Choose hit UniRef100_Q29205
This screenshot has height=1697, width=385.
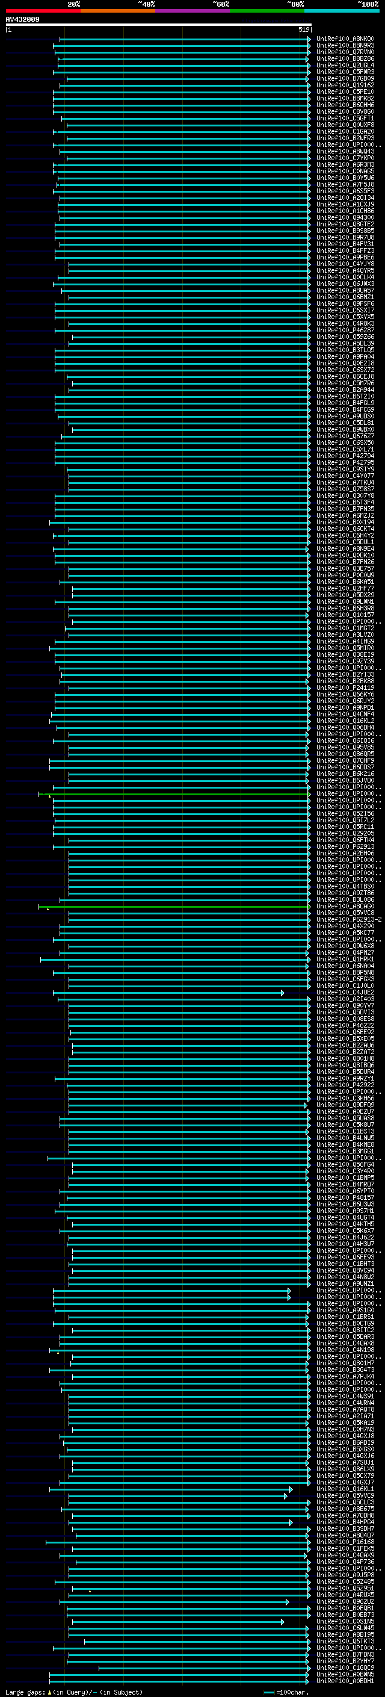pos(345,833)
